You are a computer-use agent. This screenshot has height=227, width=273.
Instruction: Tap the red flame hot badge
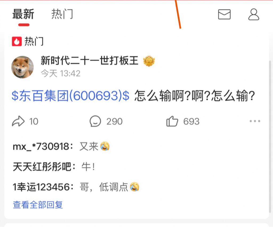point(17,41)
